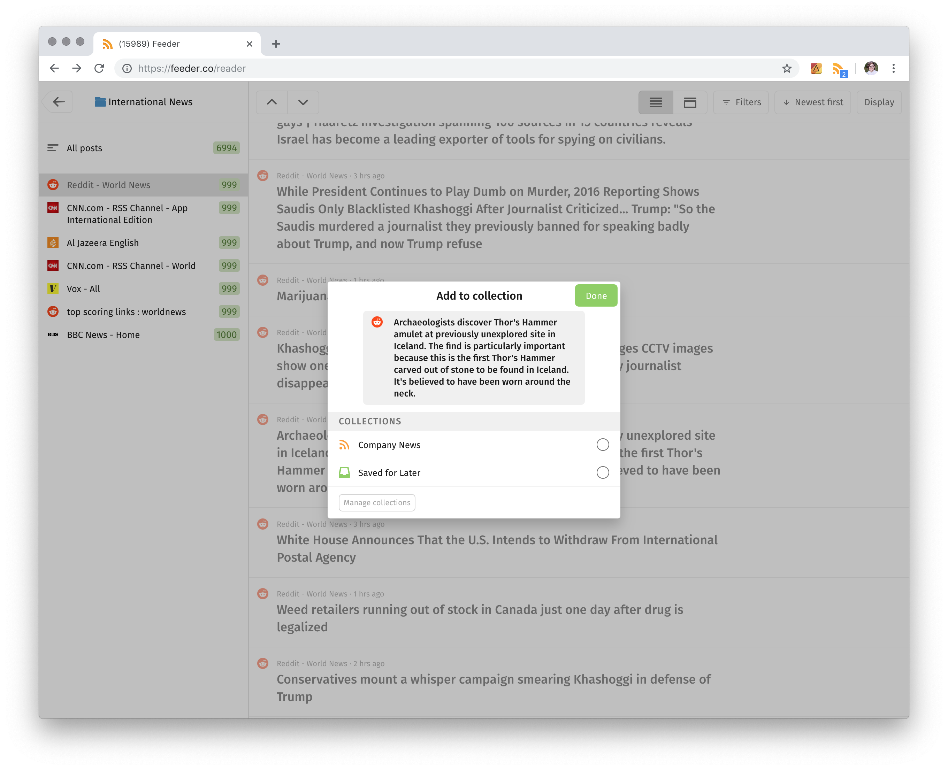
Task: Click Reddit icon beside Weed retailers post
Action: coord(263,593)
